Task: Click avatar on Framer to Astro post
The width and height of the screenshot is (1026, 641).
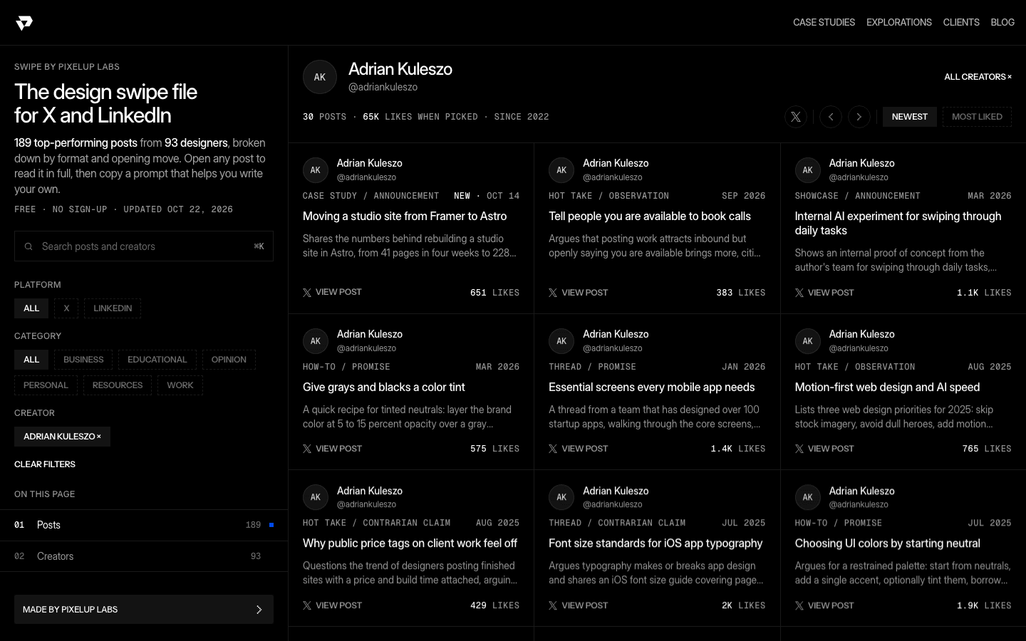Action: (316, 170)
